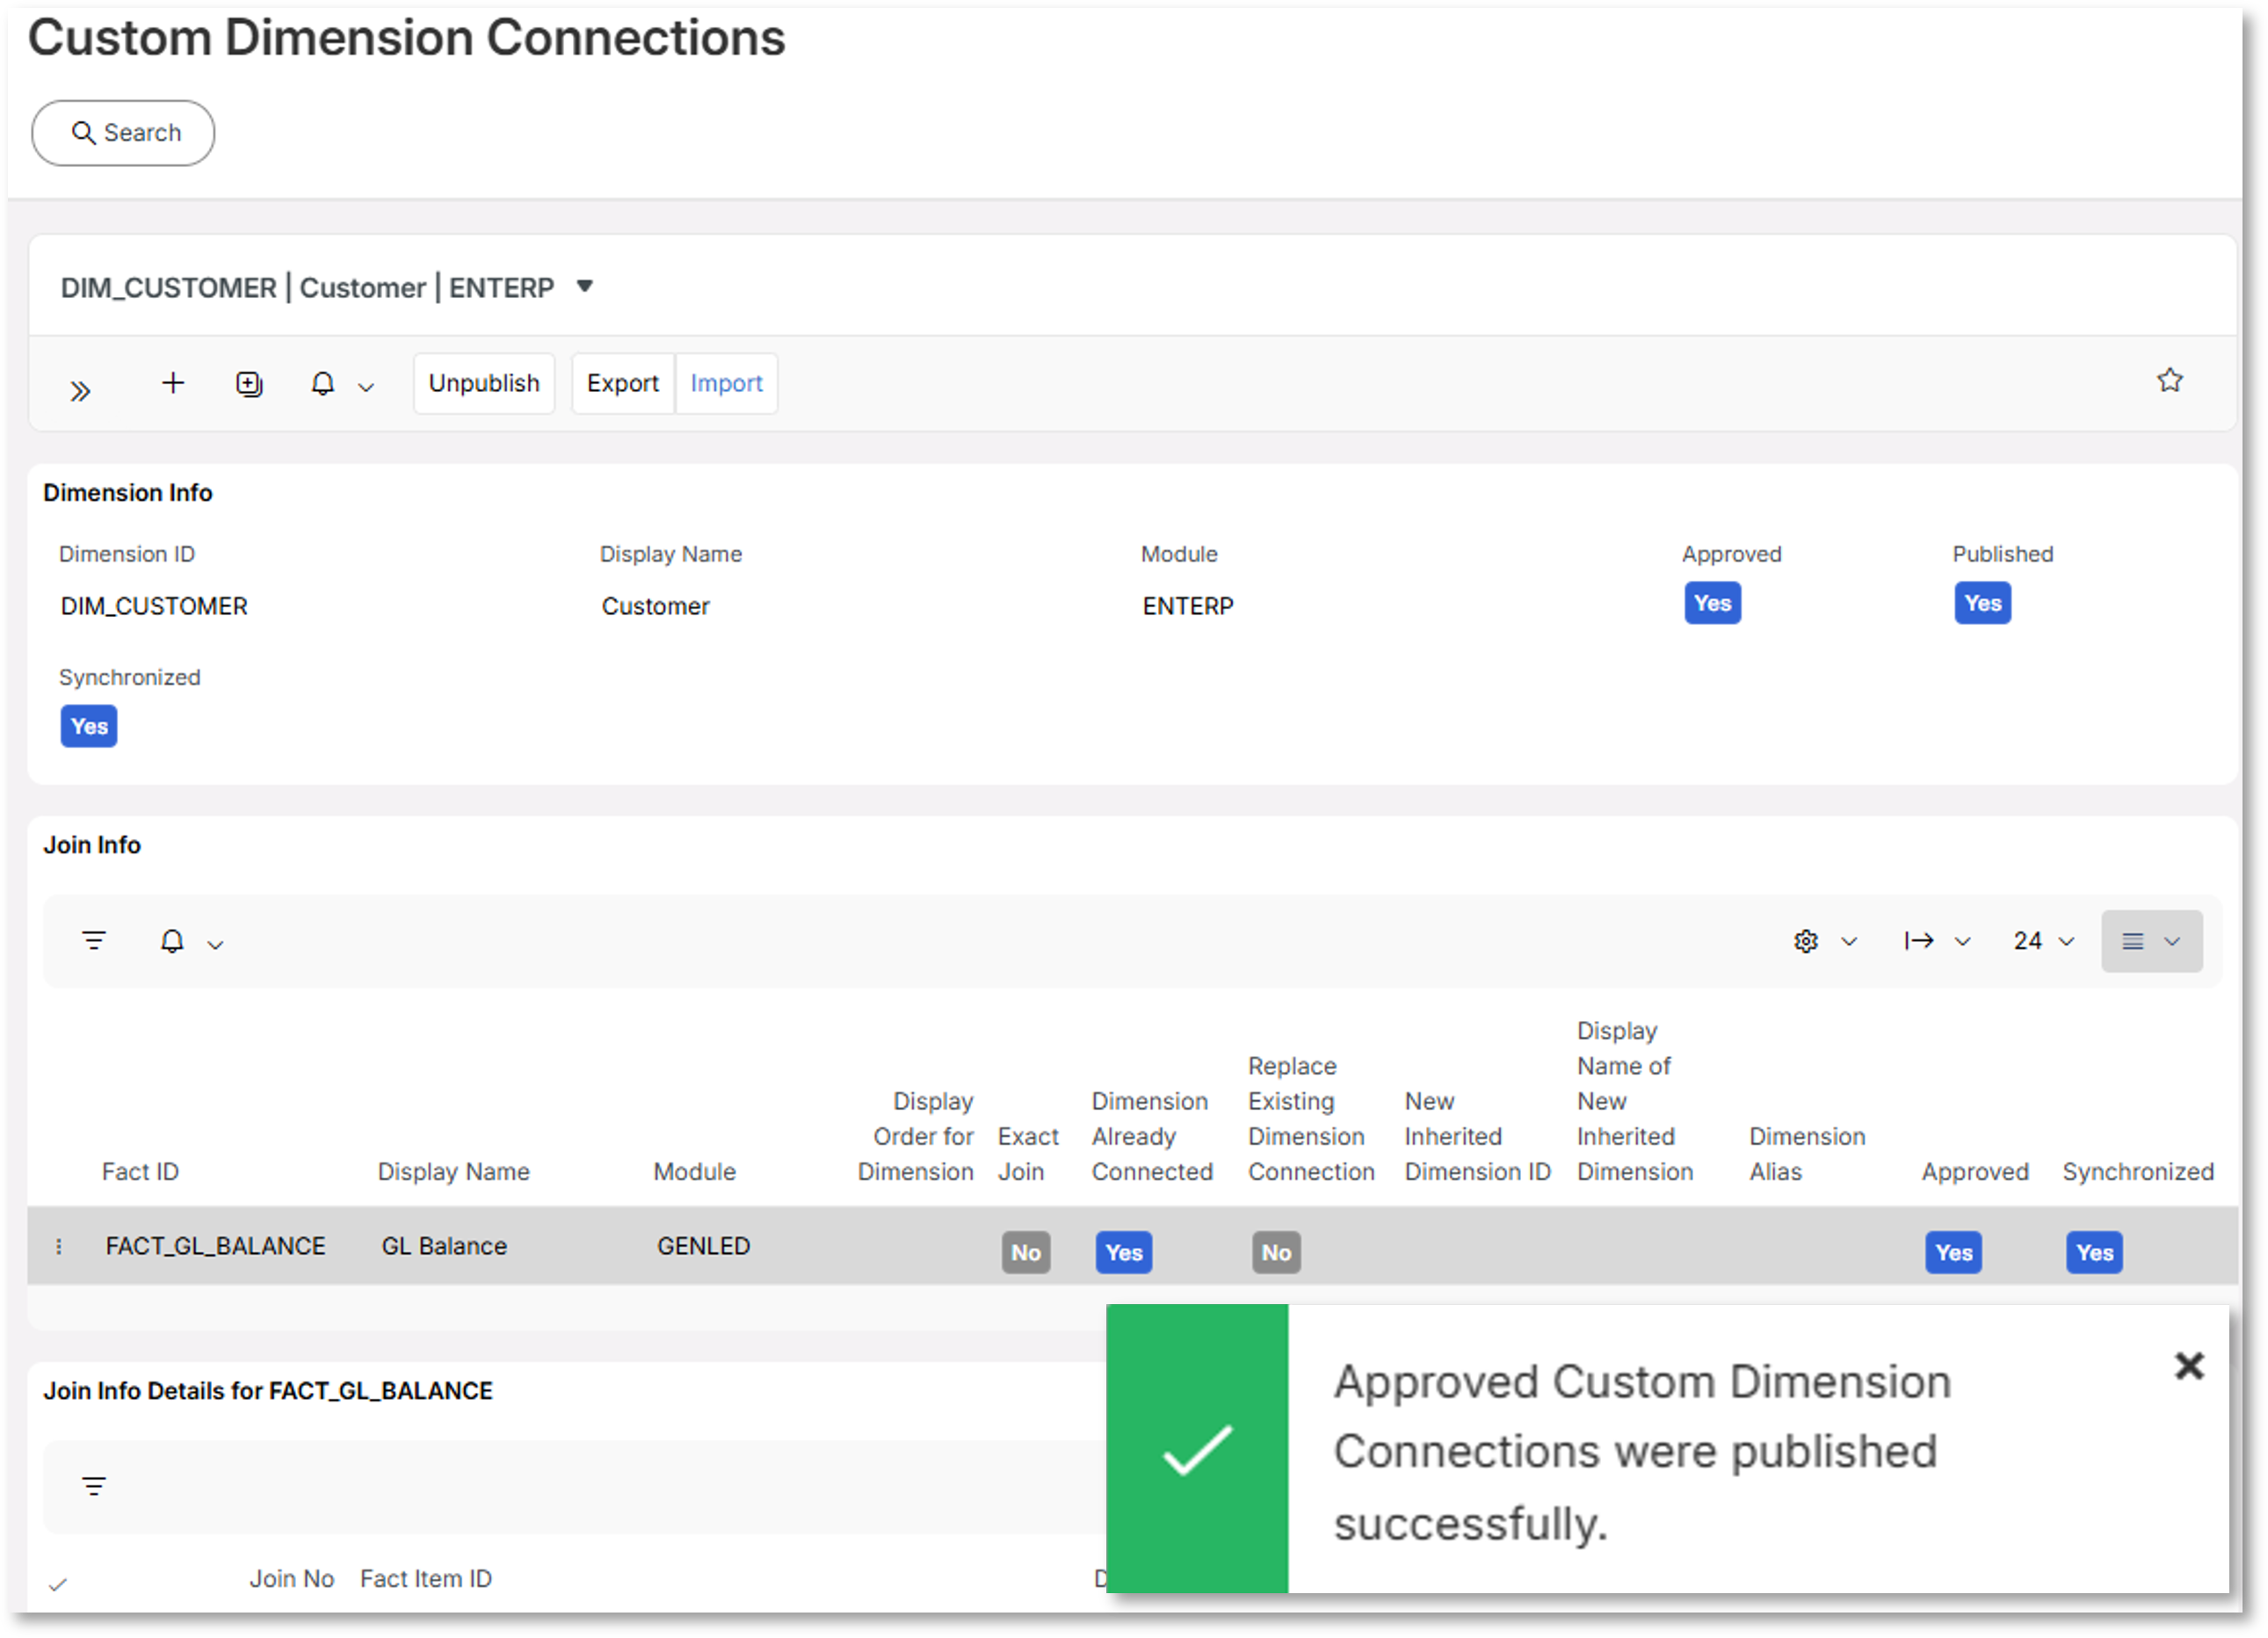Click the top toolbar bell notification icon

coord(322,384)
